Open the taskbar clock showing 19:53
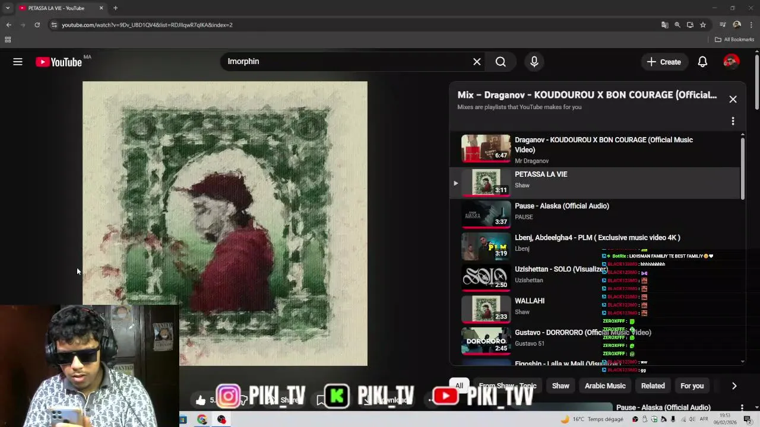The image size is (760, 427). (725, 419)
